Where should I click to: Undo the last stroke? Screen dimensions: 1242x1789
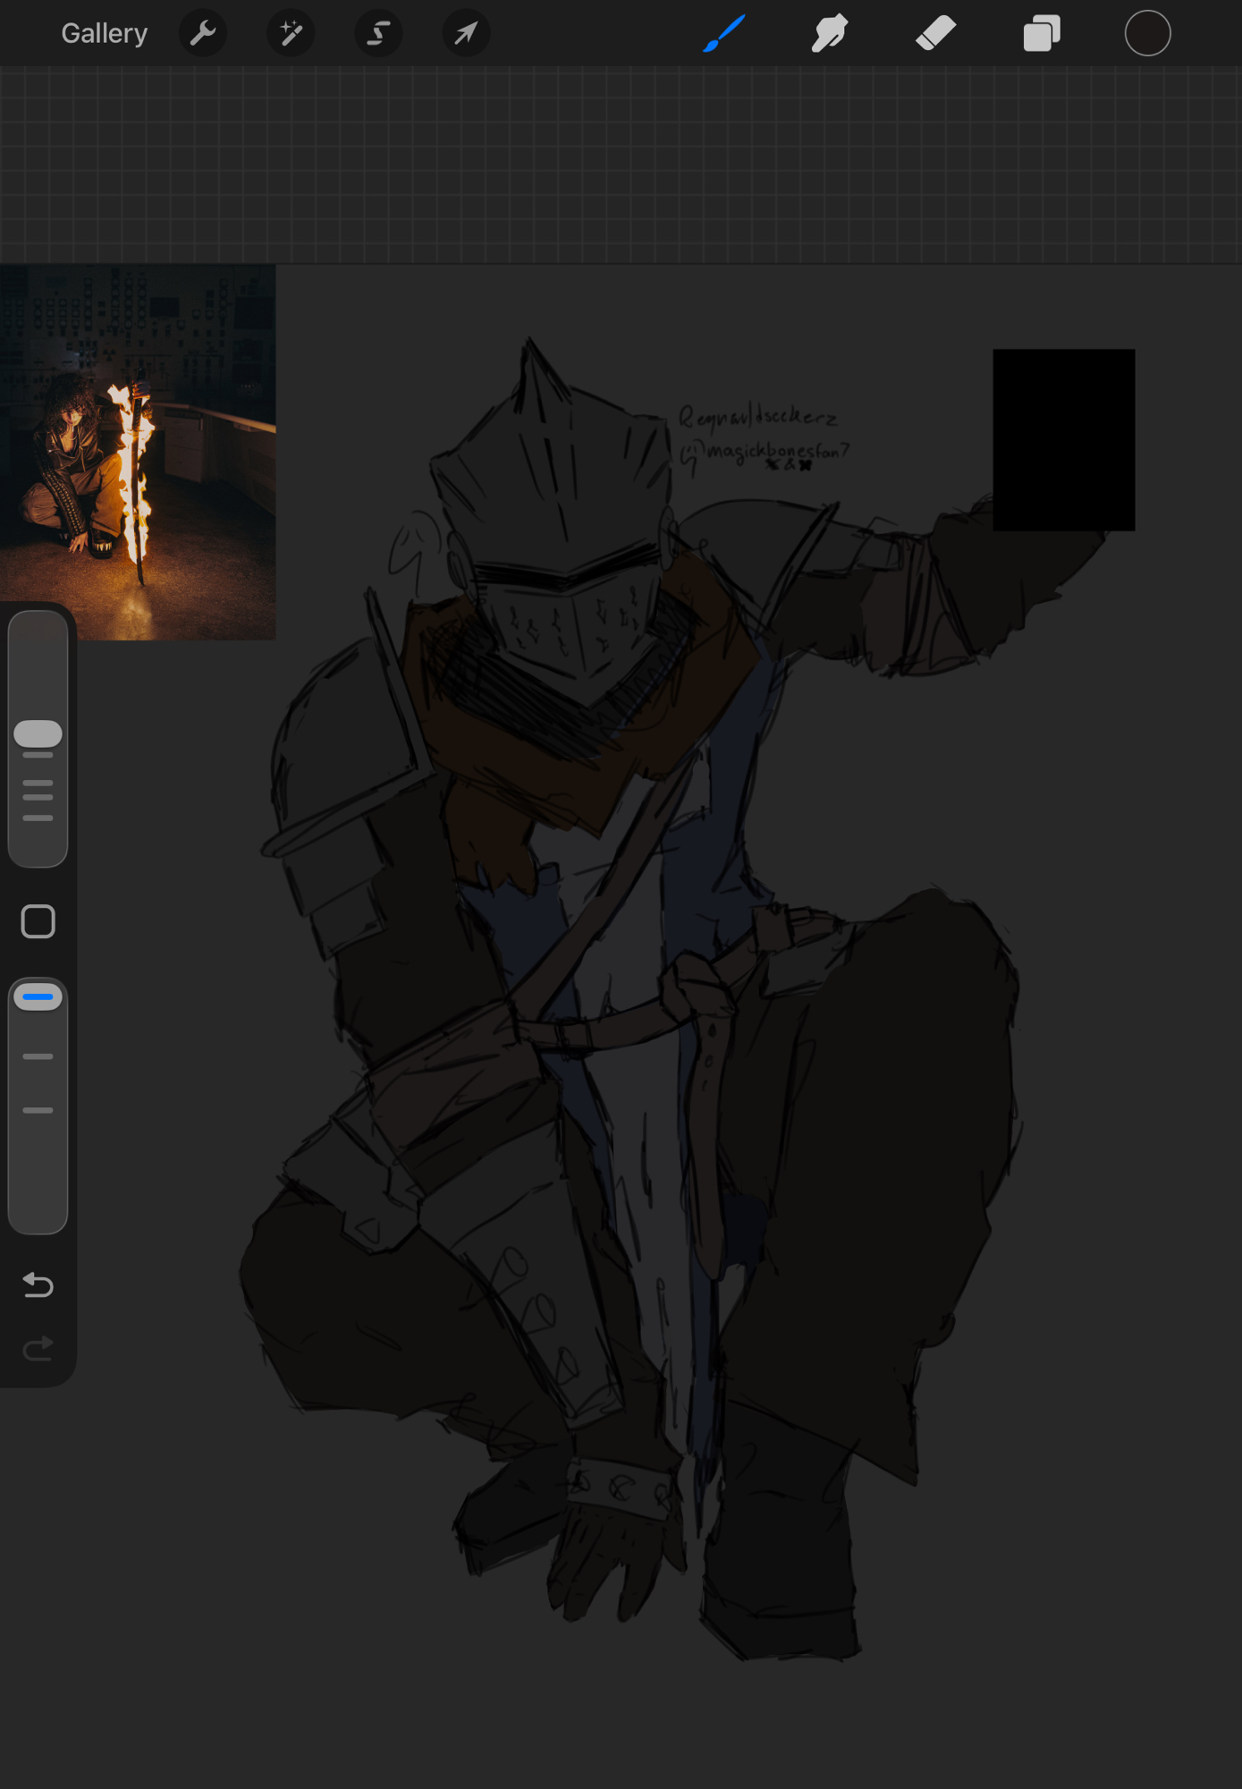coord(38,1285)
